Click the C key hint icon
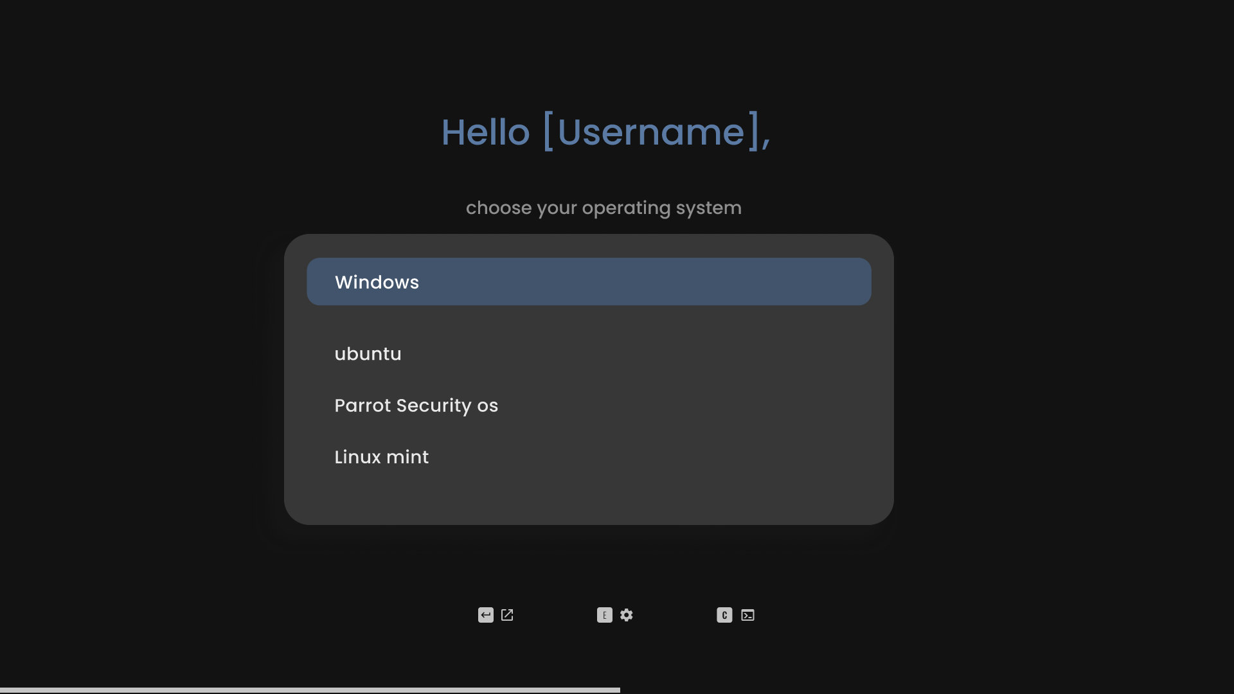Screen dimensions: 1234x694 point(724,615)
